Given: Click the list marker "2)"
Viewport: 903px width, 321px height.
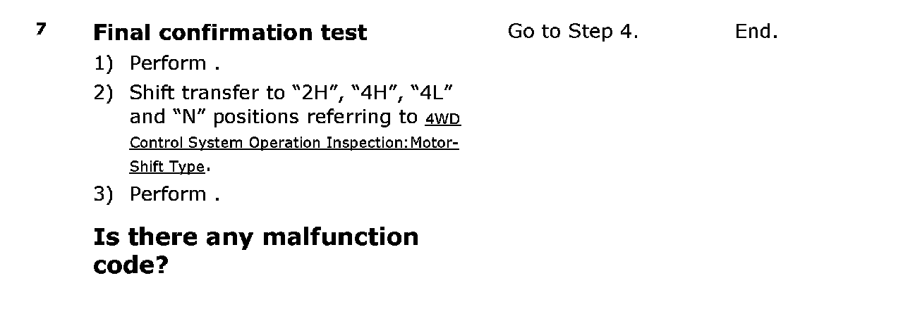Looking at the screenshot, I should click(103, 92).
